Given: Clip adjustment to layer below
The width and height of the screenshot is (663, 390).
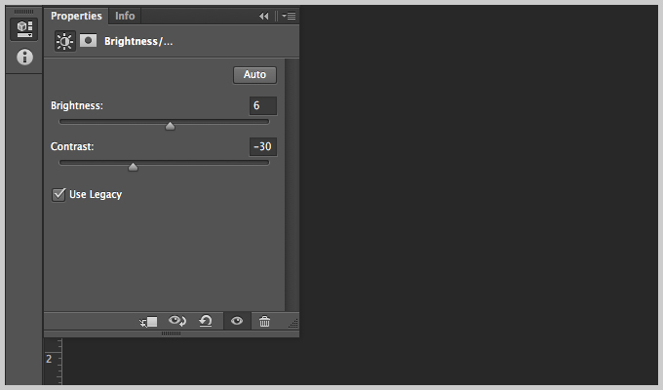Looking at the screenshot, I should click(148, 322).
